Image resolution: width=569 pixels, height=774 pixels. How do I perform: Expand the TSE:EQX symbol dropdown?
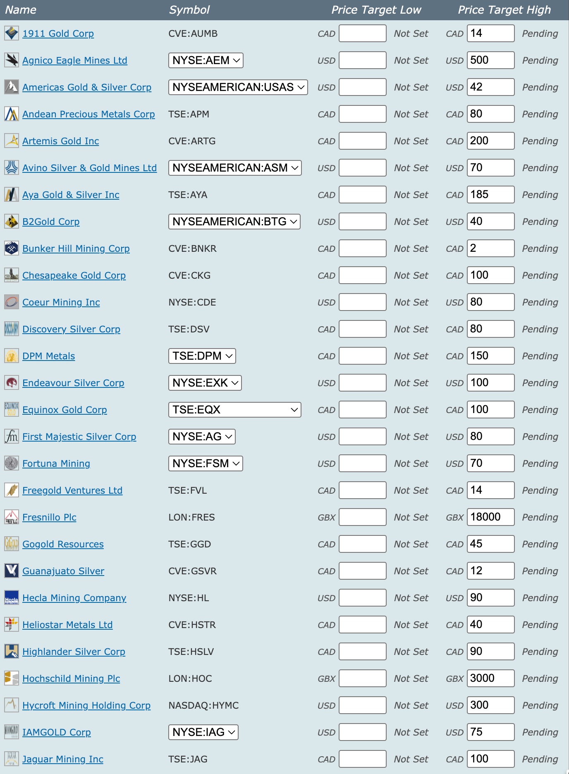coord(235,410)
